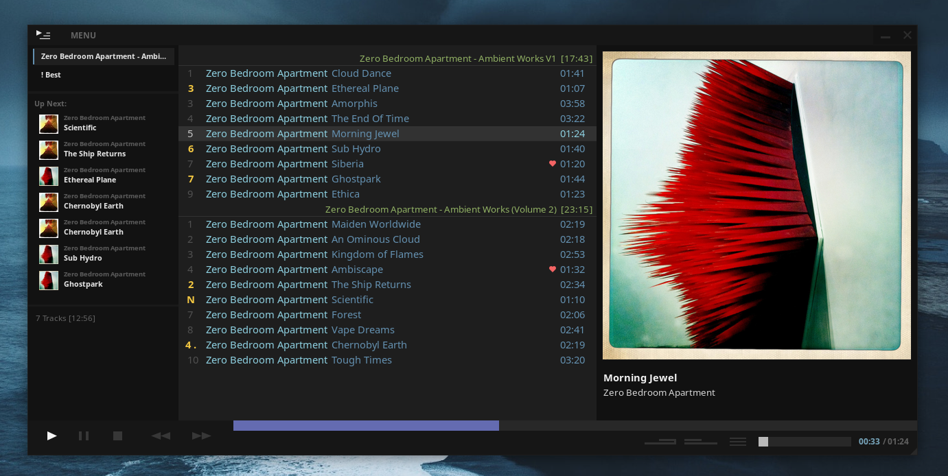Select The End Of Time track

pyautogui.click(x=388, y=119)
